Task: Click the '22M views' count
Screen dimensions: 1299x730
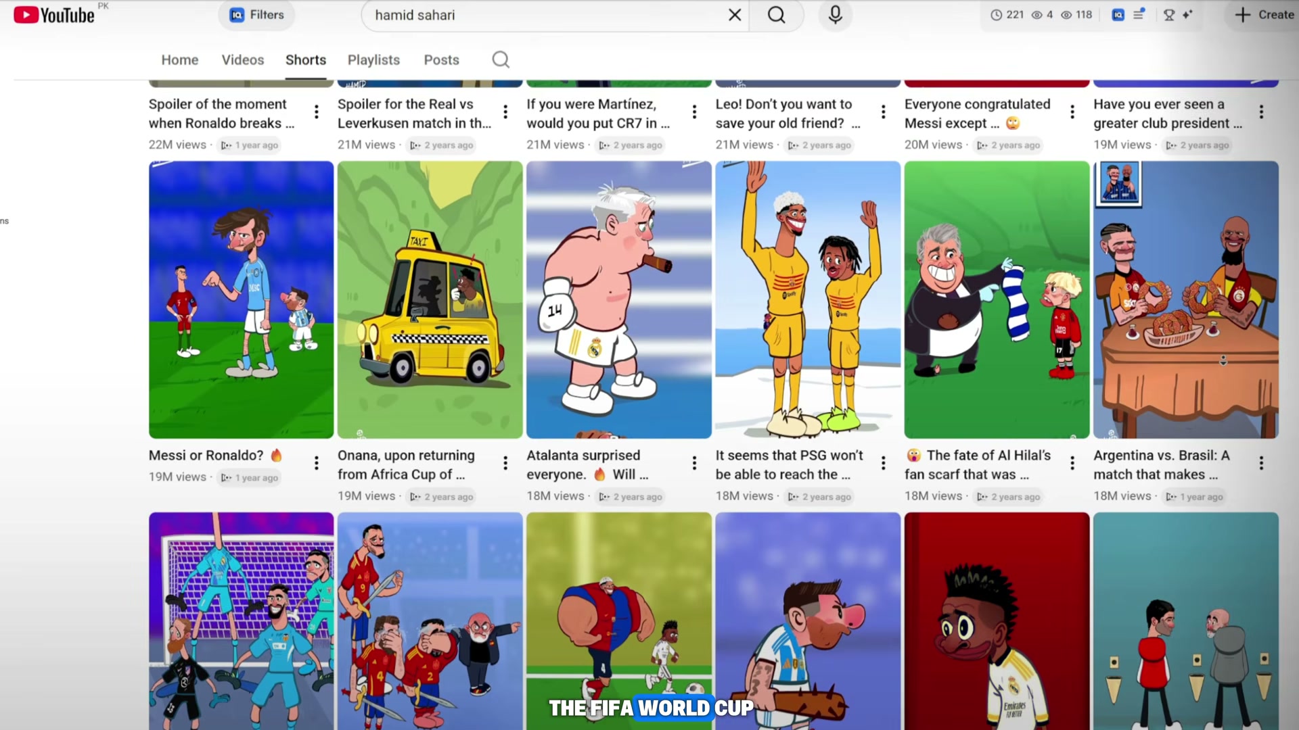Action: tap(177, 145)
